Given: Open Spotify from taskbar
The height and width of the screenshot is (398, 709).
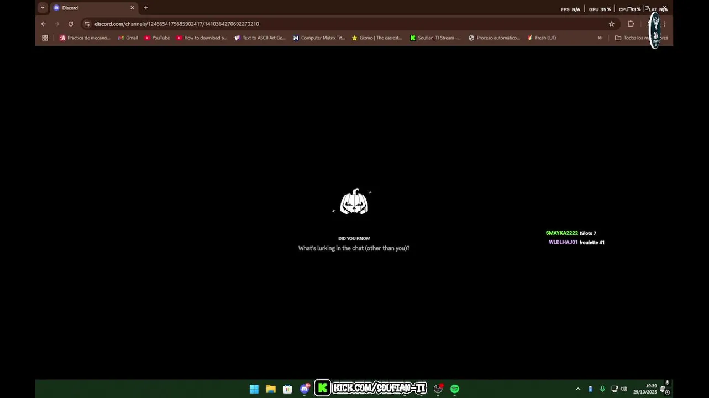Looking at the screenshot, I should (455, 389).
